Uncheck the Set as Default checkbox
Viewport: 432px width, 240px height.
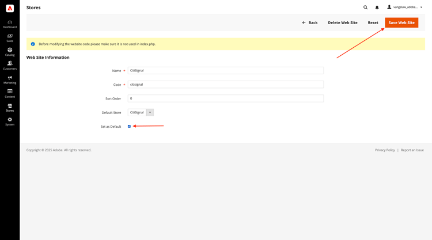click(x=129, y=126)
